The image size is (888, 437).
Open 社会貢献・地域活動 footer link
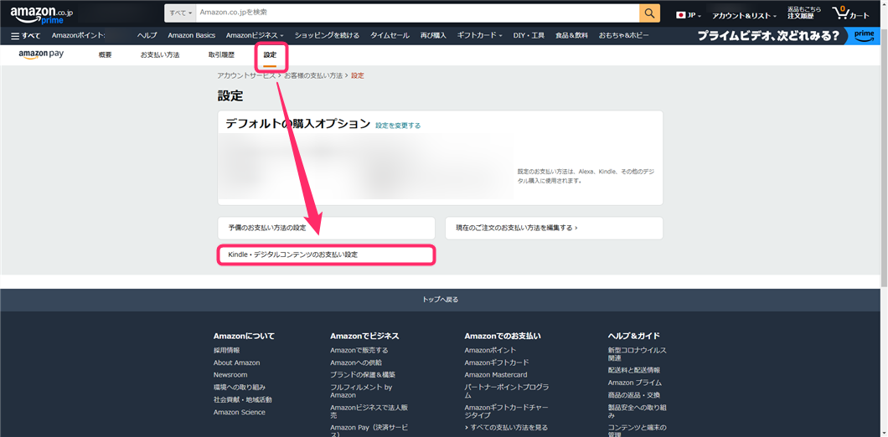tap(242, 399)
